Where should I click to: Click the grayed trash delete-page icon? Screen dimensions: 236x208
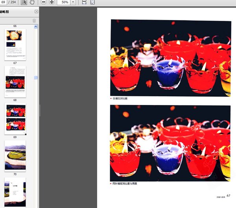(34, 20)
